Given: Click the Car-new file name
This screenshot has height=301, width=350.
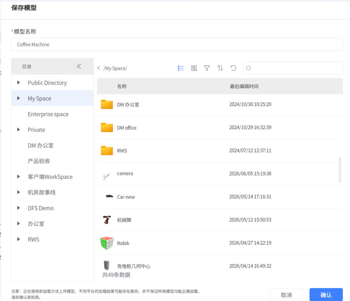Looking at the screenshot, I should click(126, 197).
